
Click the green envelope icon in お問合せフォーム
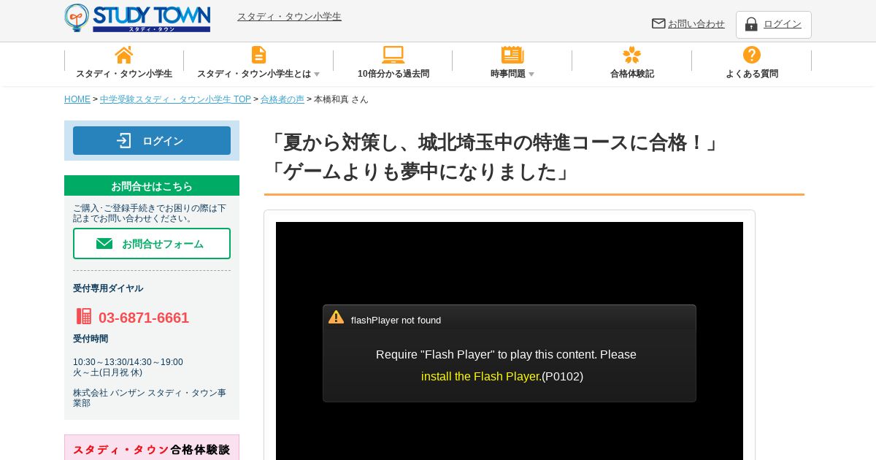tap(104, 244)
